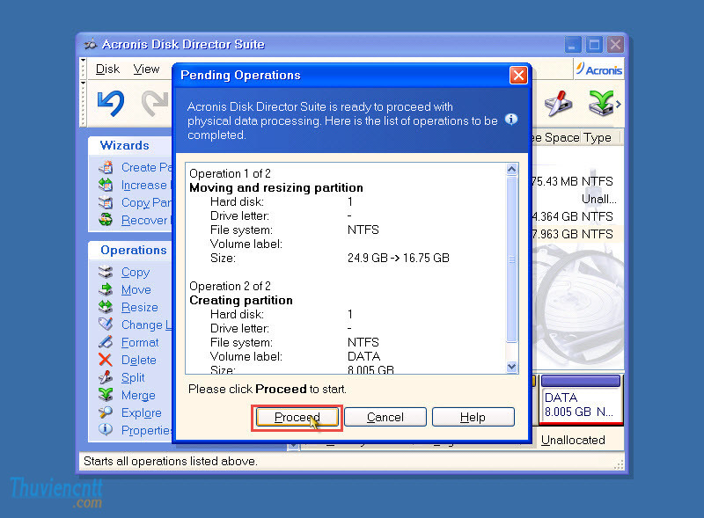Select the Resize operation link

tap(140, 308)
